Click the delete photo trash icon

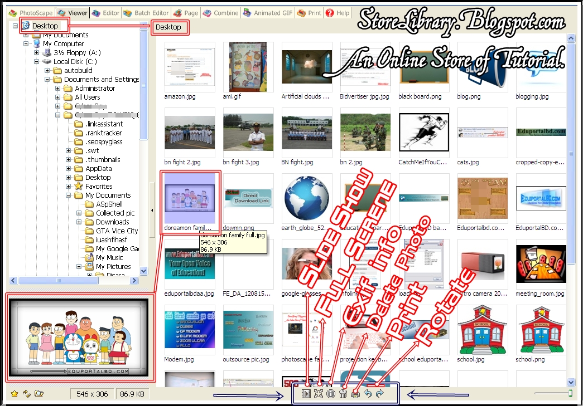tap(343, 394)
